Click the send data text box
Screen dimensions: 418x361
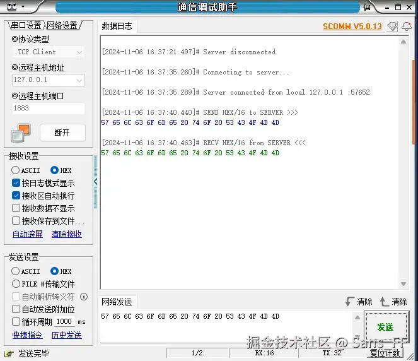[226, 327]
